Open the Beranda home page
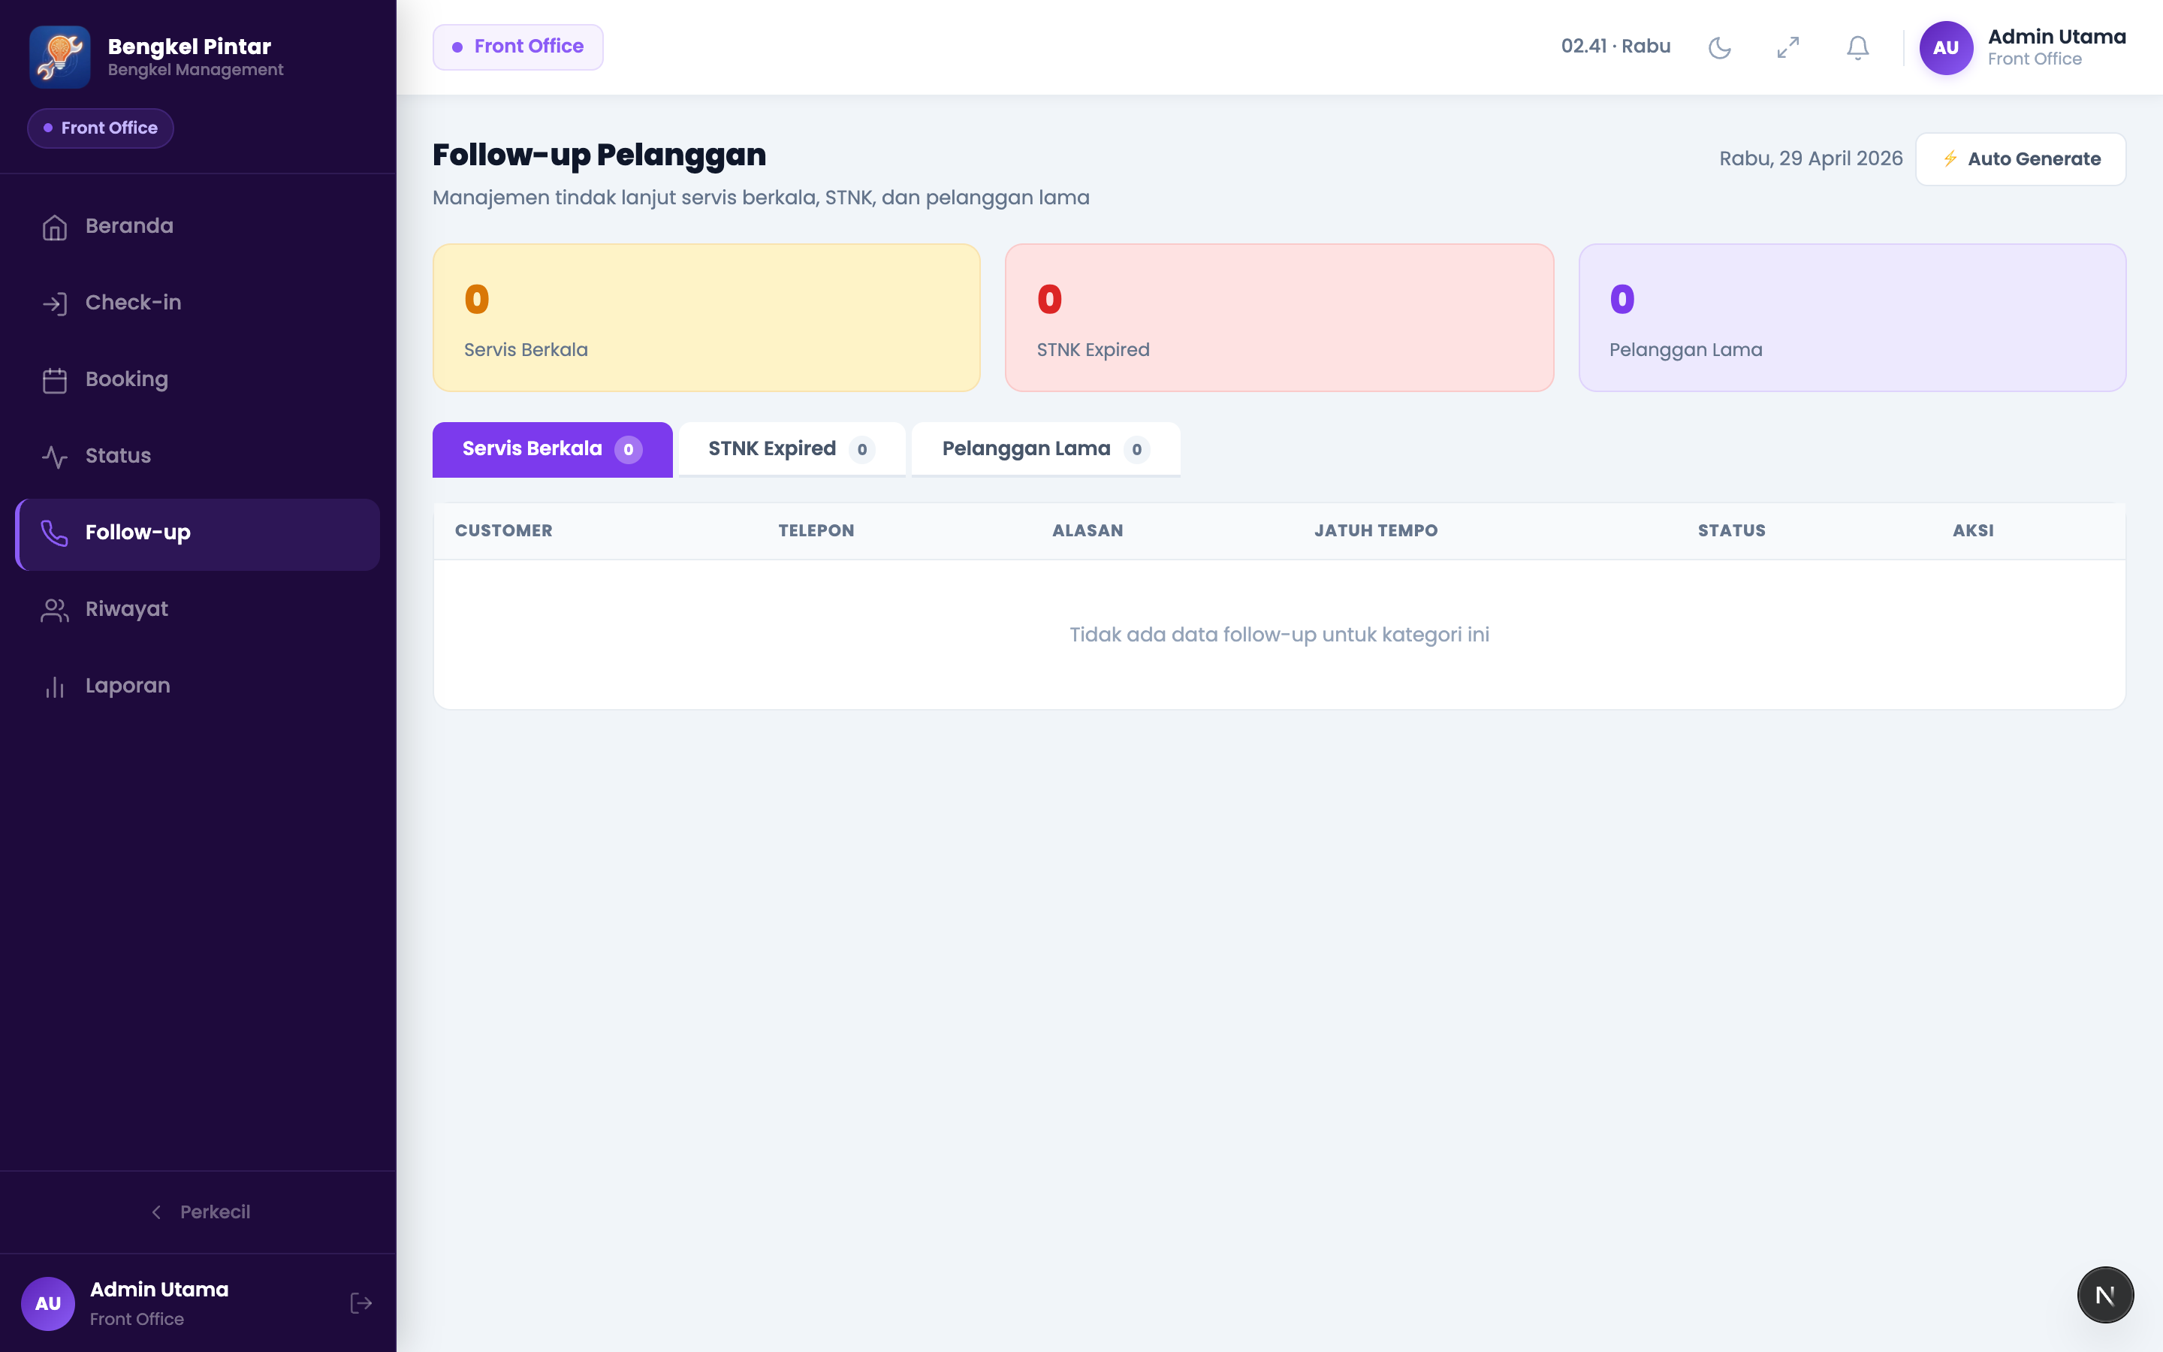Screen dimensions: 2163x1352 pyautogui.click(x=198, y=227)
